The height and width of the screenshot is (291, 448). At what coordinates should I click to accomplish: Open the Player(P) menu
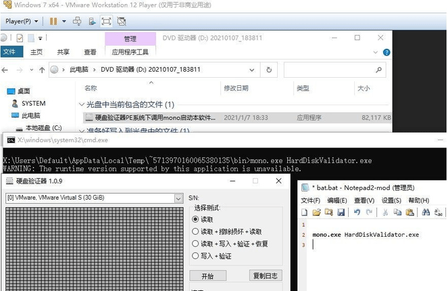click(x=22, y=22)
